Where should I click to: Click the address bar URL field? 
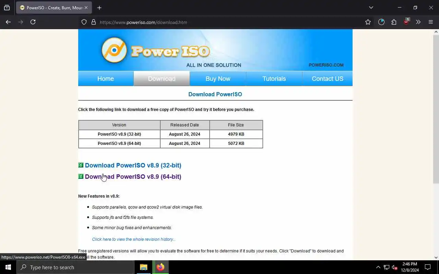pyautogui.click(x=226, y=22)
